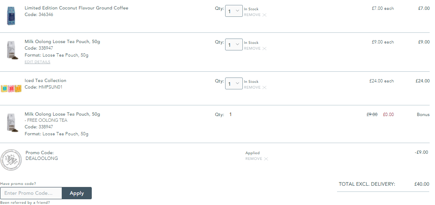This screenshot has height=205, width=435.
Task: Open quantity dropdown for Milk Oolong pouch
Action: [234, 44]
